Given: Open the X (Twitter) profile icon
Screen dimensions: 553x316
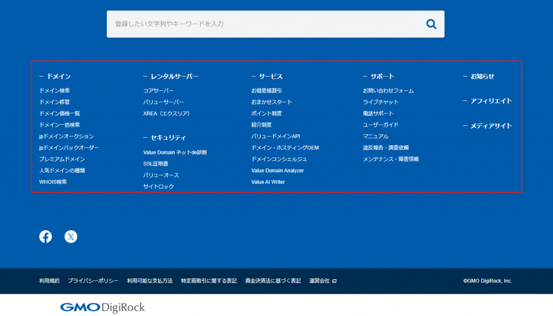Looking at the screenshot, I should tap(71, 236).
